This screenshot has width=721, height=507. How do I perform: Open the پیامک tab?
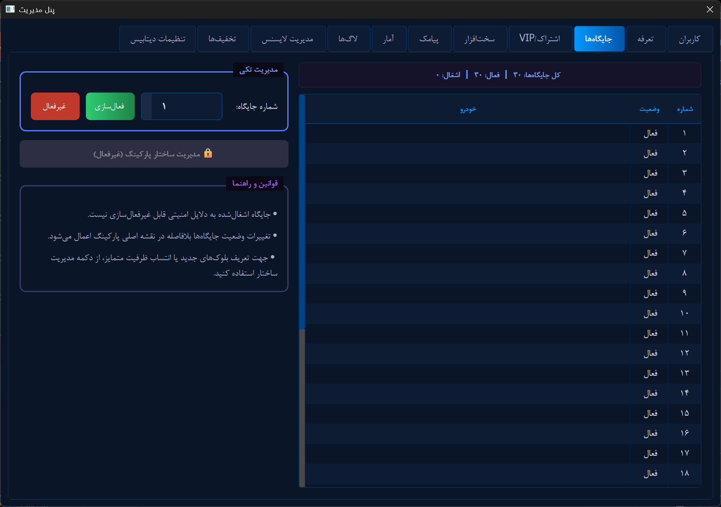tap(429, 39)
